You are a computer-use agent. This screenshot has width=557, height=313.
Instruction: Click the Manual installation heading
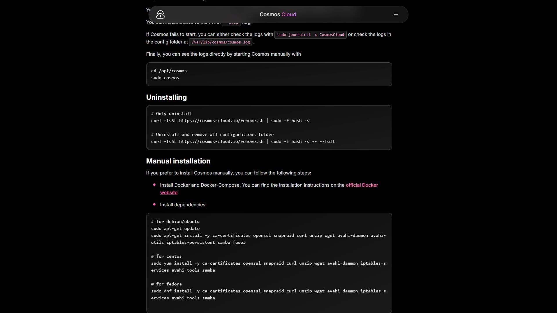coord(178,161)
